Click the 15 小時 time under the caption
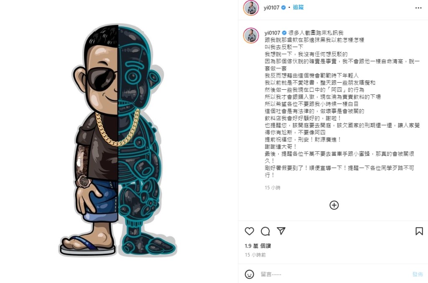 click(x=273, y=187)
